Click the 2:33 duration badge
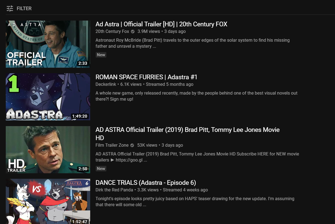 [83, 63]
